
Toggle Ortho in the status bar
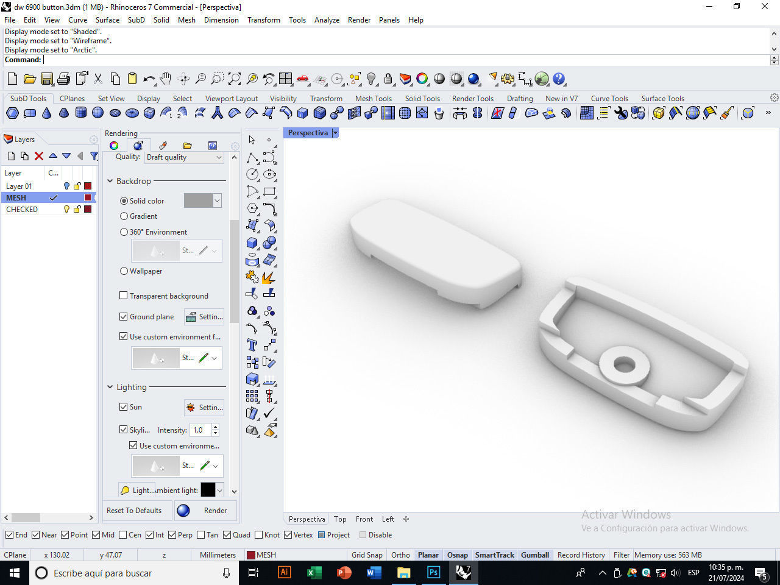pyautogui.click(x=400, y=555)
